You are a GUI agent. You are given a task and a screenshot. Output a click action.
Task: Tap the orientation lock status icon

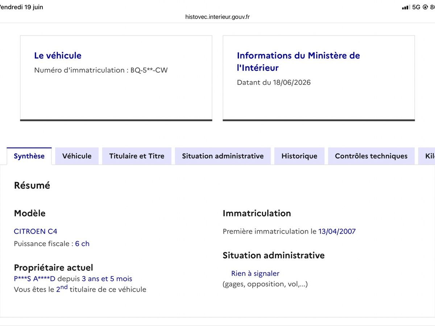[425, 7]
